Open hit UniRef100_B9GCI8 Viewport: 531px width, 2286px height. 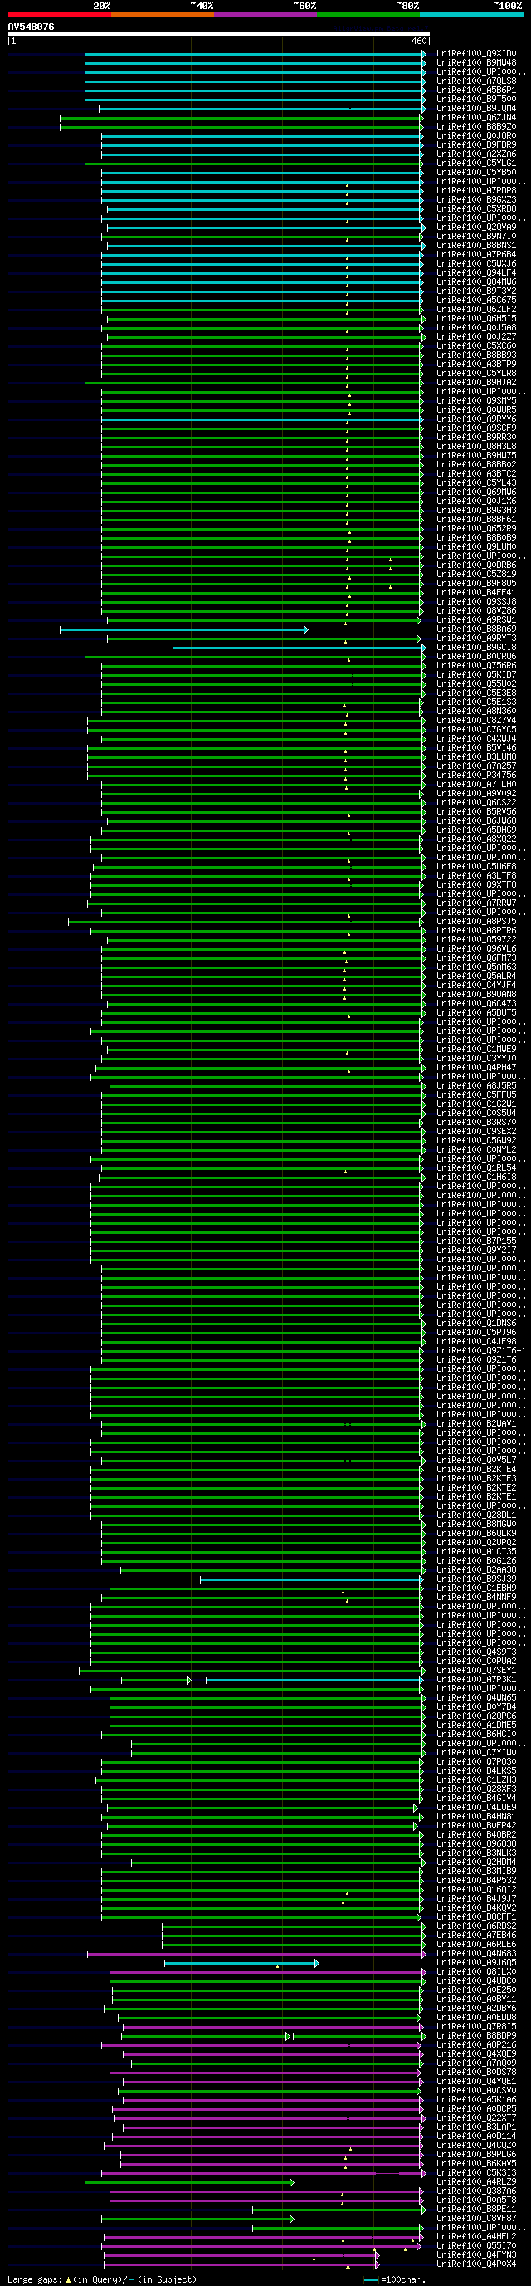(x=476, y=648)
